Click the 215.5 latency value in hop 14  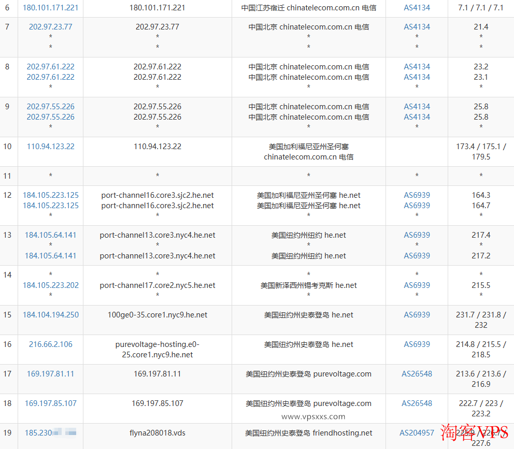tap(480, 285)
